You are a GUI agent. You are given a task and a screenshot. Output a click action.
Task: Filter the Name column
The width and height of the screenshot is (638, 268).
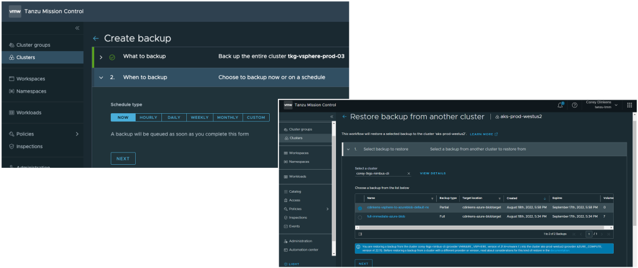432,198
